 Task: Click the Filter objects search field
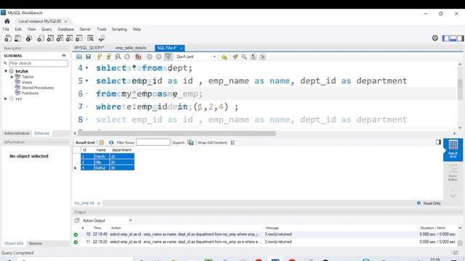point(39,63)
